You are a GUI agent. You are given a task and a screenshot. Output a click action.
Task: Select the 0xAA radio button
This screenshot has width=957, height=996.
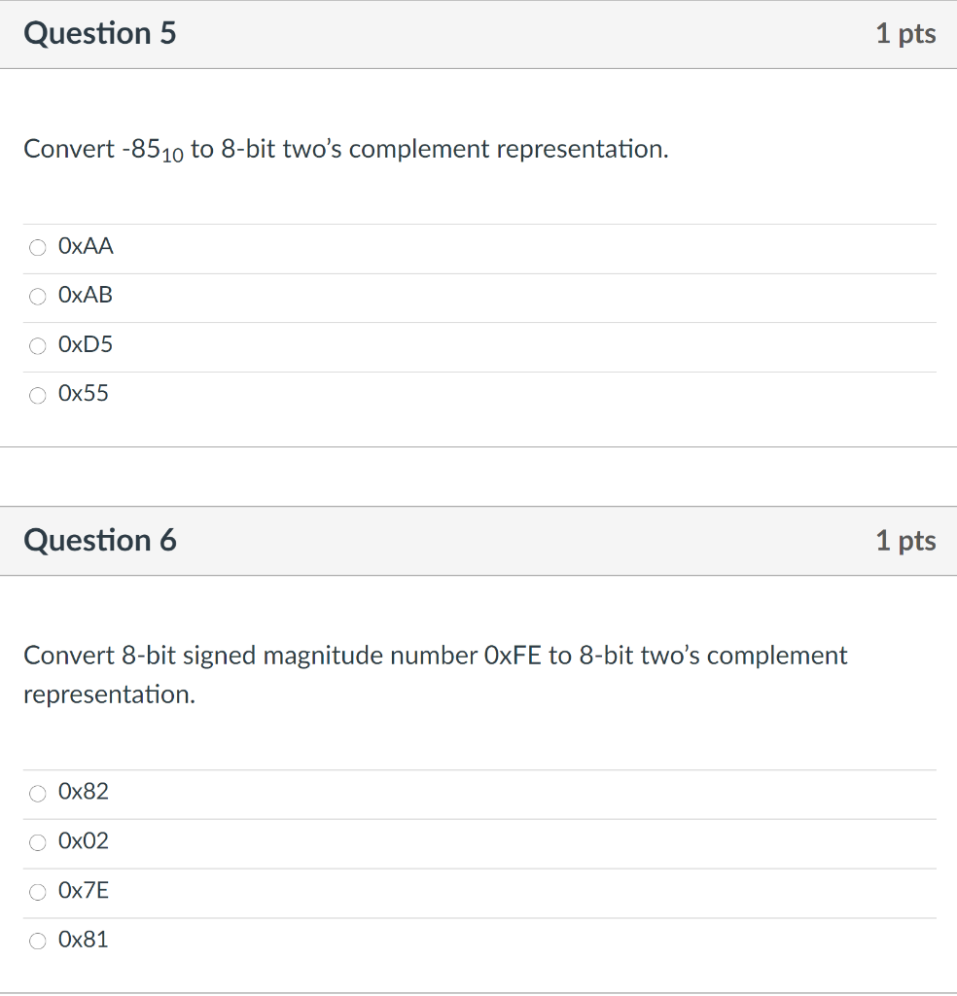(x=38, y=247)
